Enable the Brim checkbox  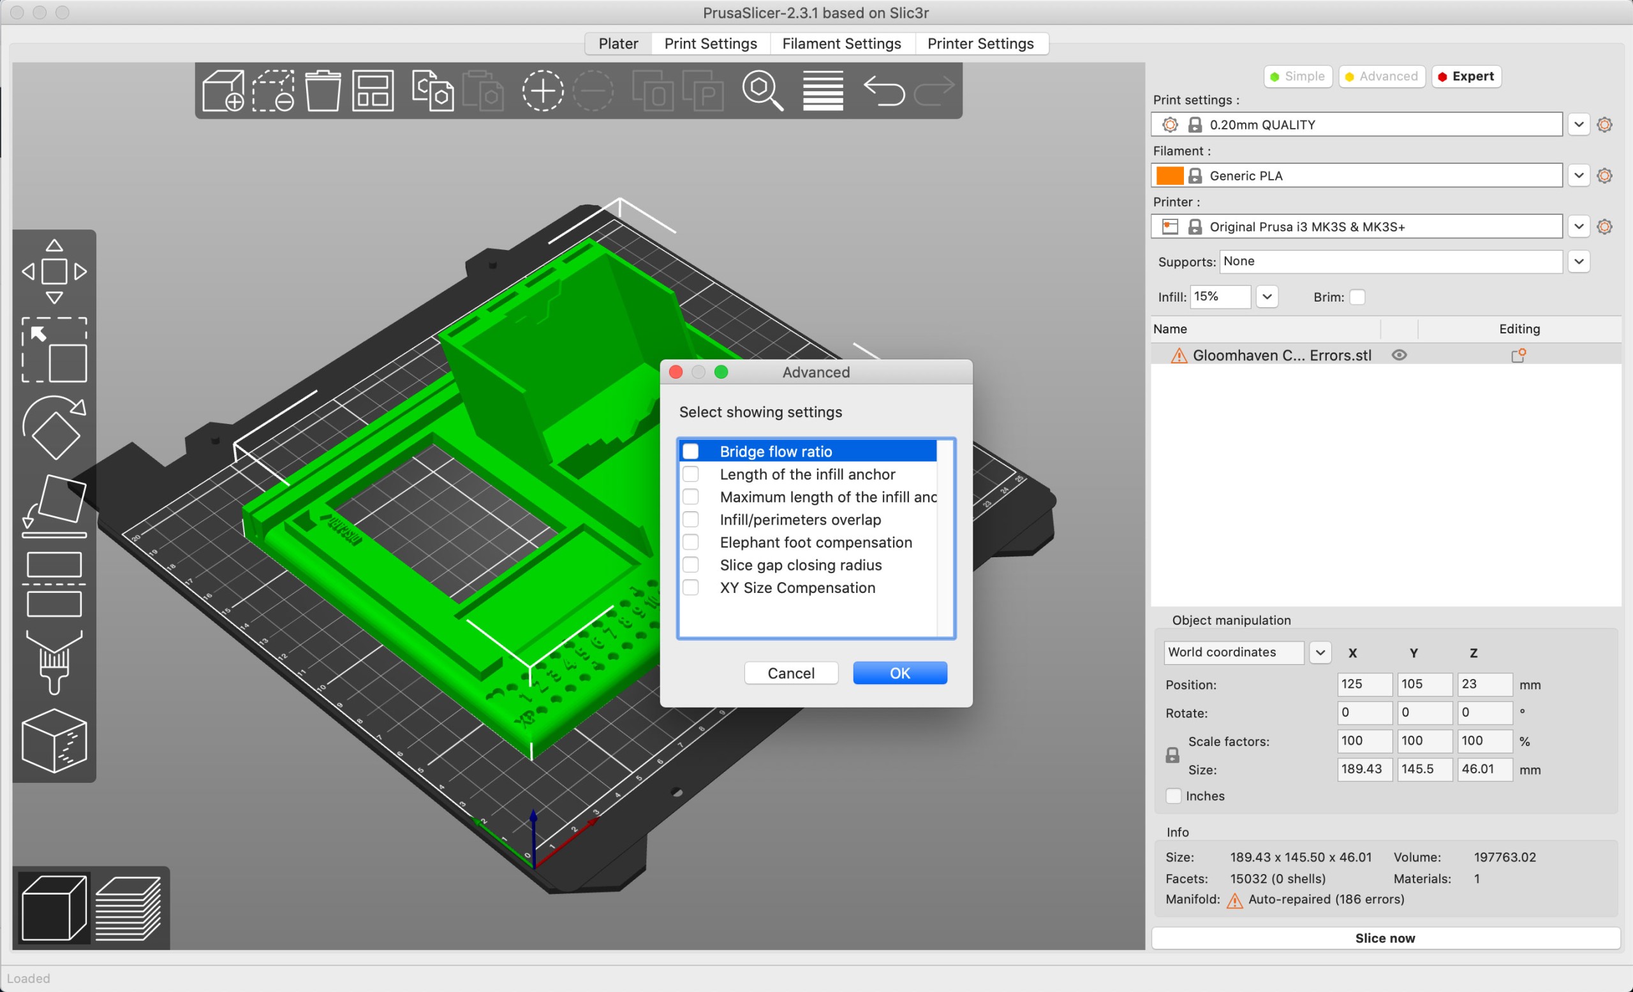pos(1357,297)
